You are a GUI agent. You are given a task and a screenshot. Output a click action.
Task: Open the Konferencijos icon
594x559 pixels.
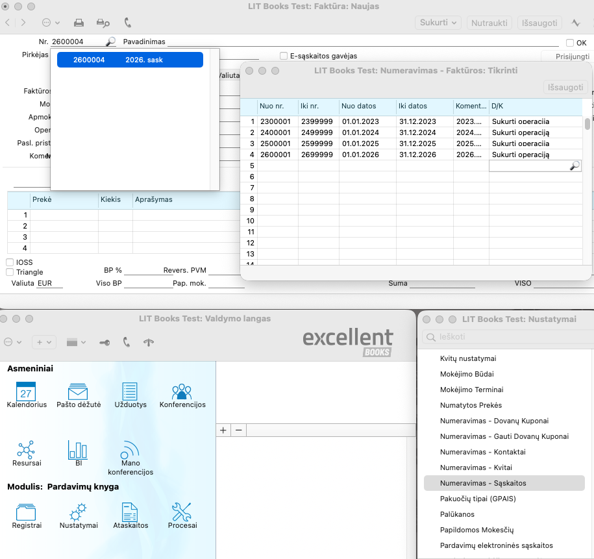coord(182,391)
